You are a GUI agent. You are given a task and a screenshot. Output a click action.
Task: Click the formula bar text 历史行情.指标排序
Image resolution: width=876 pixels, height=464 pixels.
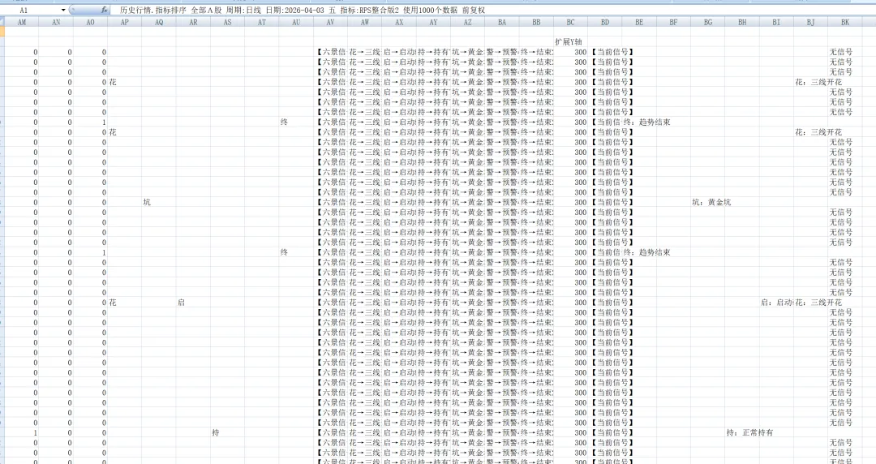pos(152,10)
